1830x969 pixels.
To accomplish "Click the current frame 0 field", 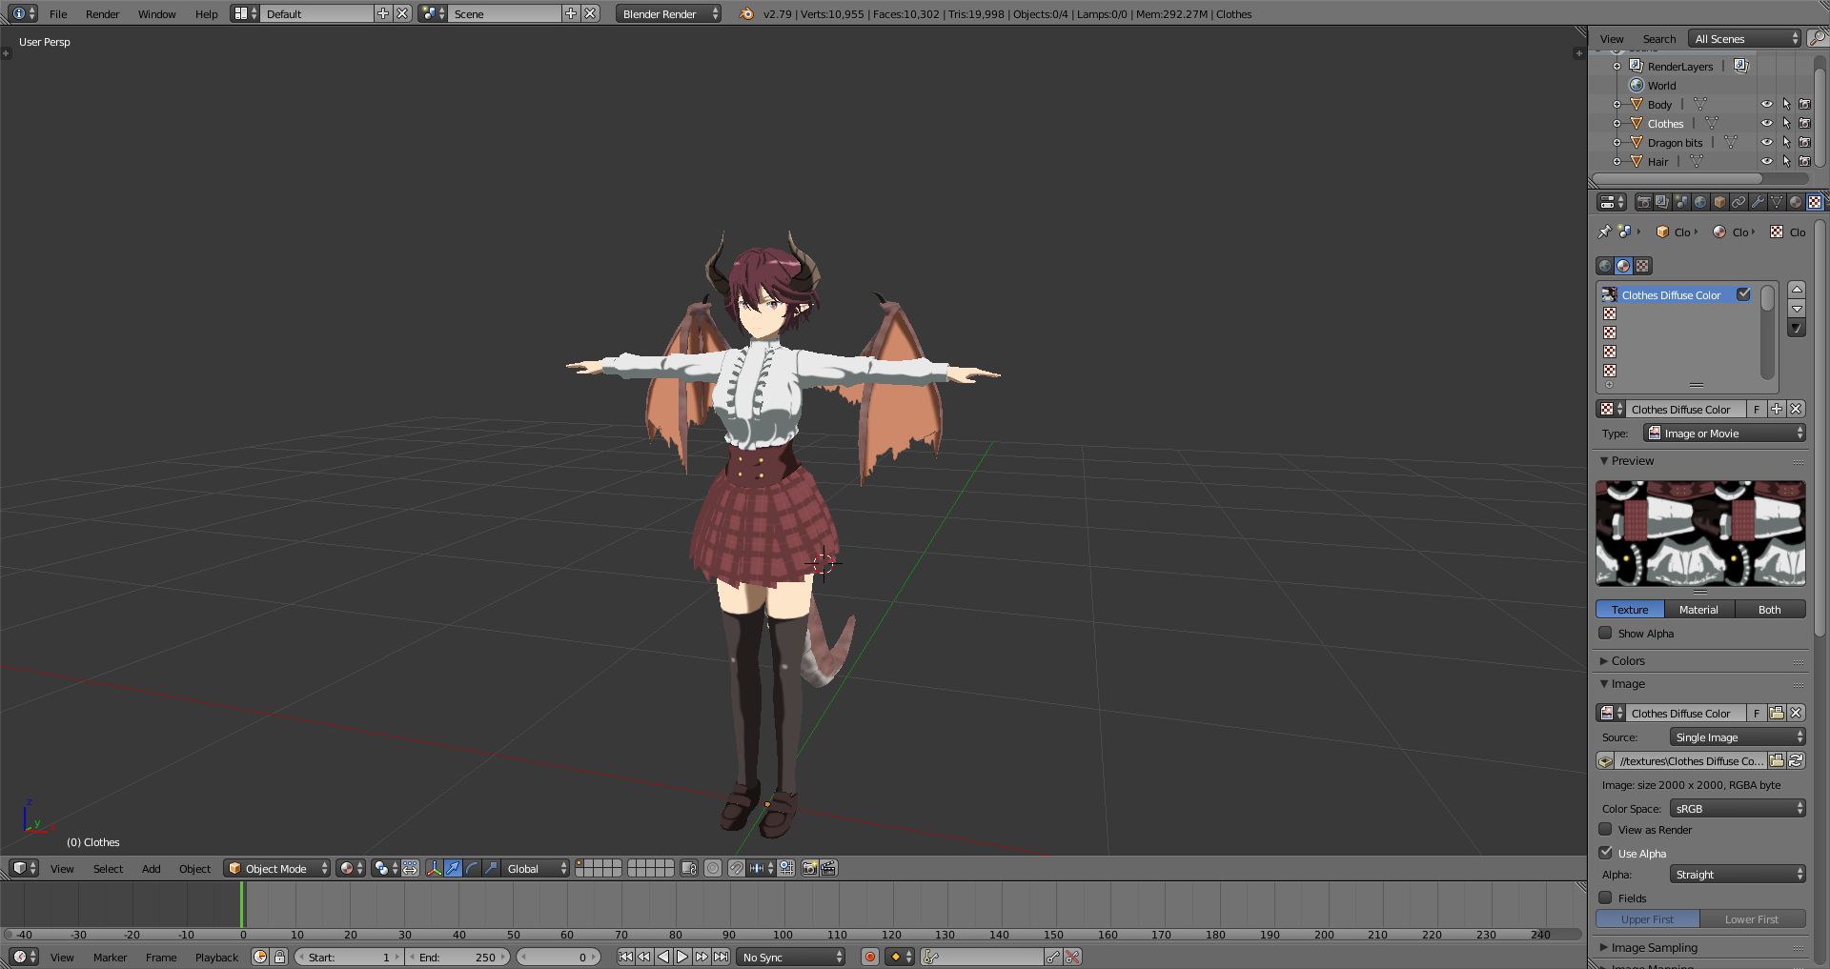I will tap(559, 957).
